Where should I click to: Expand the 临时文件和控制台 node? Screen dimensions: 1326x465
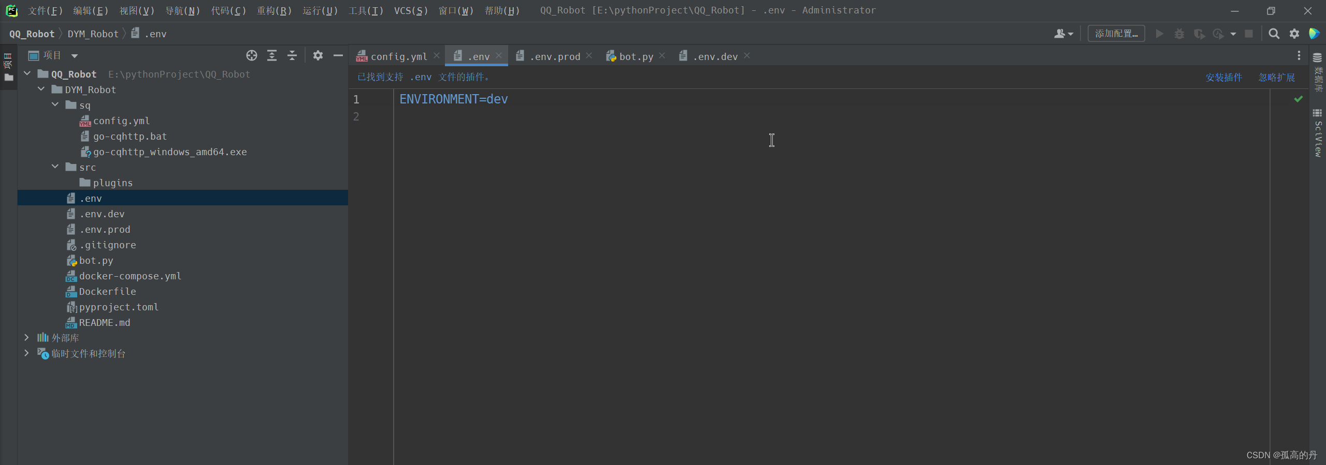[x=27, y=353]
